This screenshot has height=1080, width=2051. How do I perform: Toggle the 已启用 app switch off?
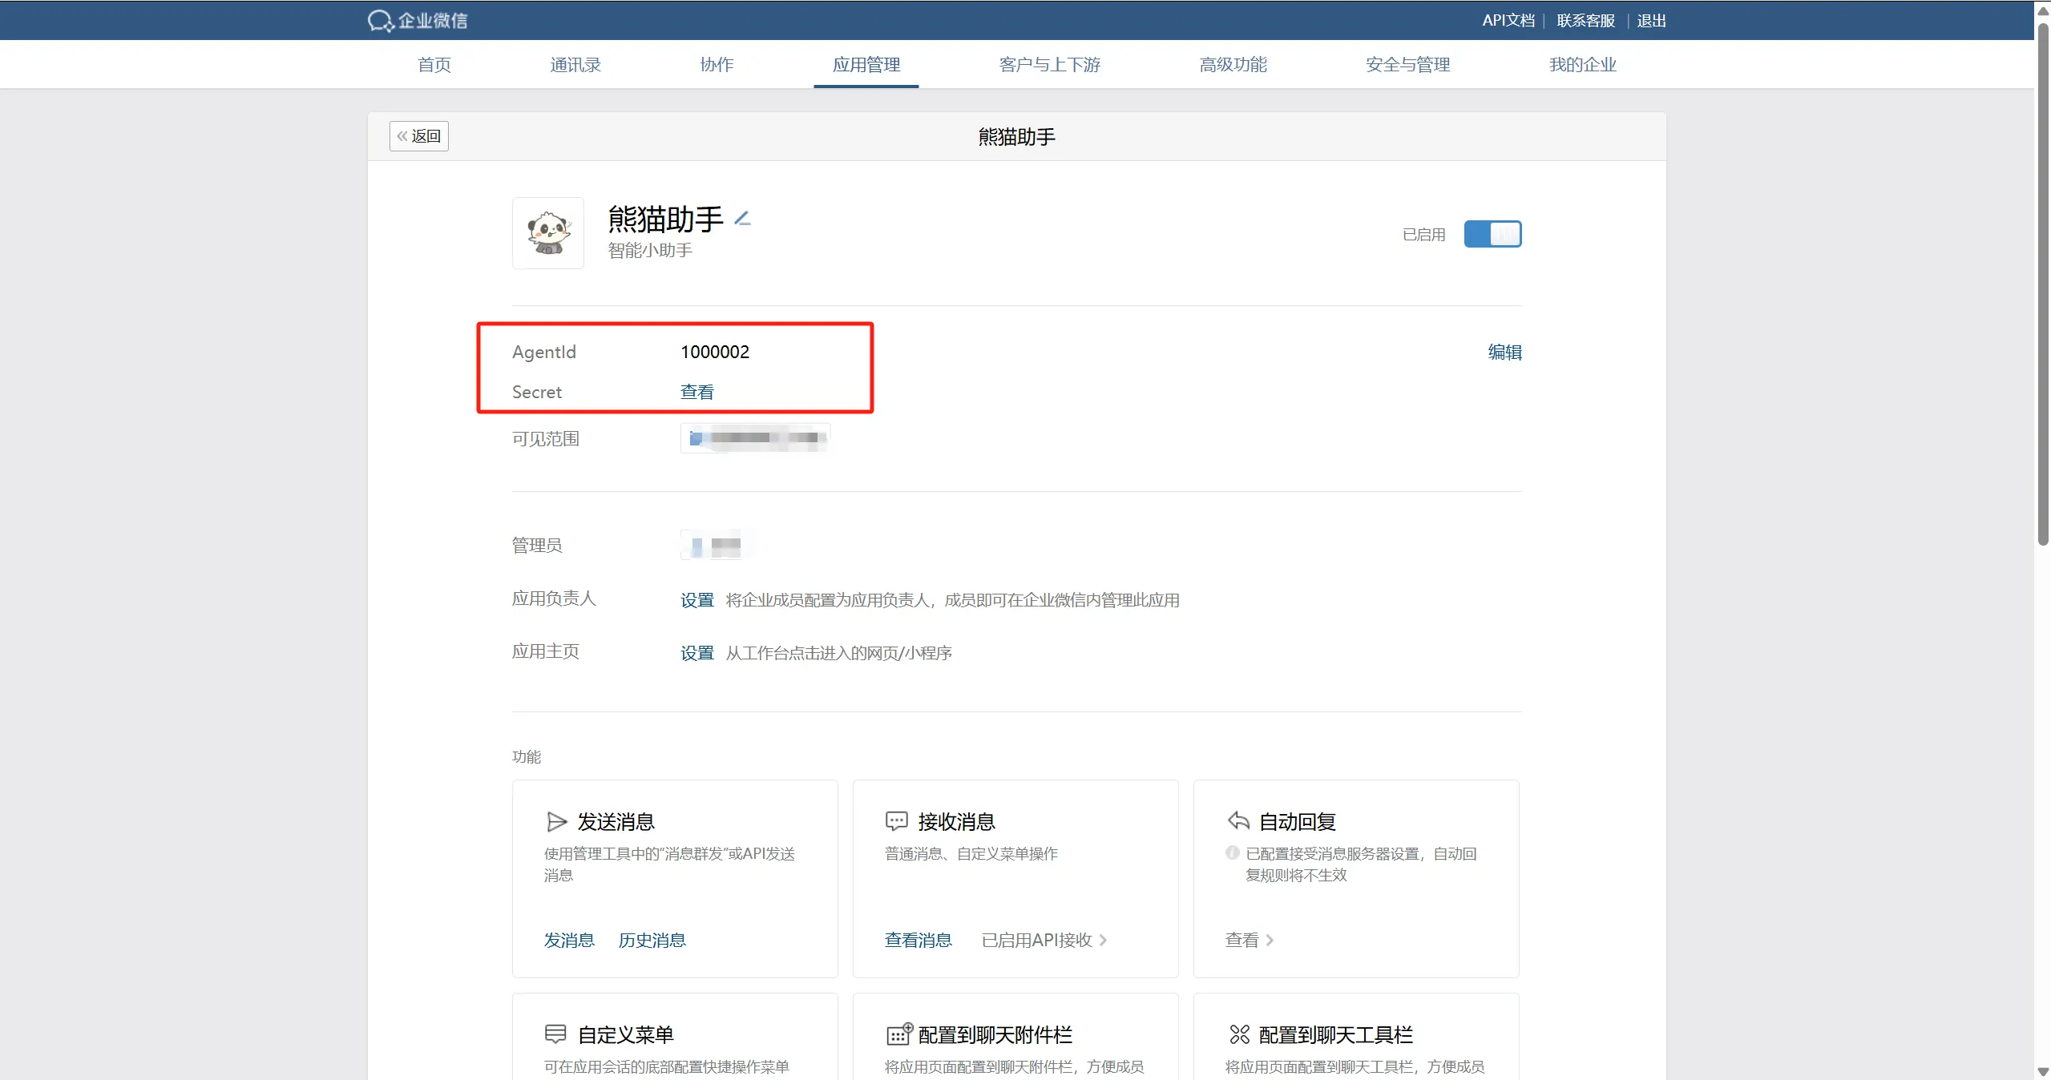pyautogui.click(x=1492, y=234)
